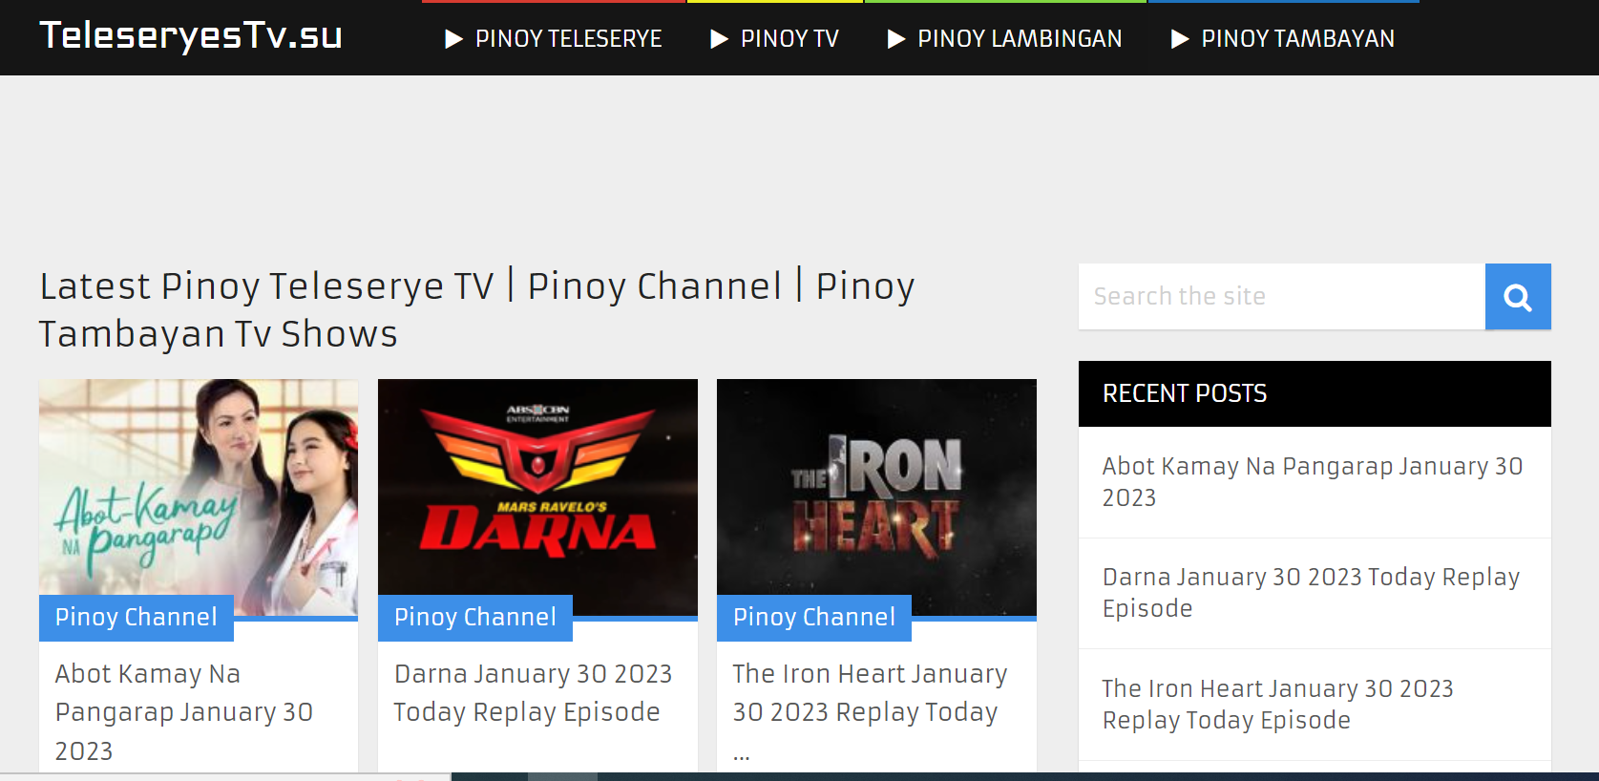Click Pinoy Channel tag on Abot Kamay card
1599x781 pixels.
tap(137, 618)
